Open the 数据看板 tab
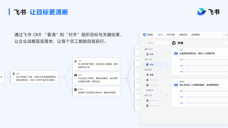This screenshot has width=228, height=128. (x=196, y=35)
